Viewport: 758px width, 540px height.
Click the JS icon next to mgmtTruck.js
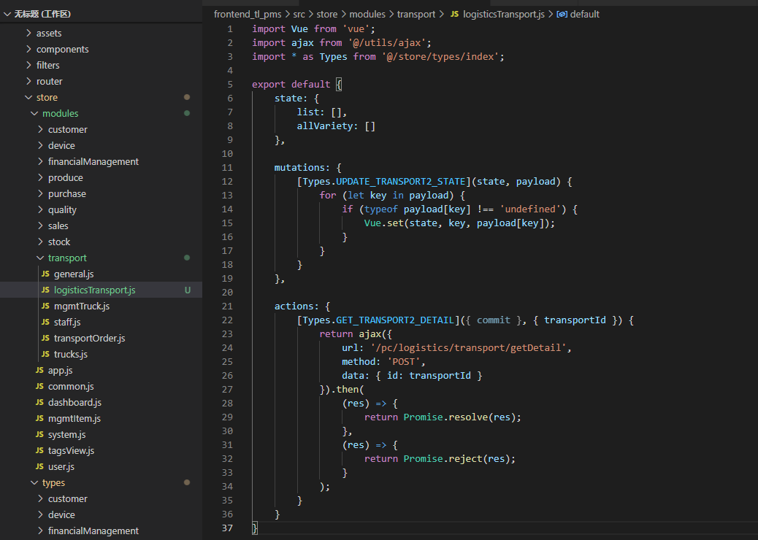pyautogui.click(x=46, y=306)
